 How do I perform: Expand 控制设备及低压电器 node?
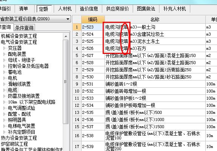[x=4, y=66]
